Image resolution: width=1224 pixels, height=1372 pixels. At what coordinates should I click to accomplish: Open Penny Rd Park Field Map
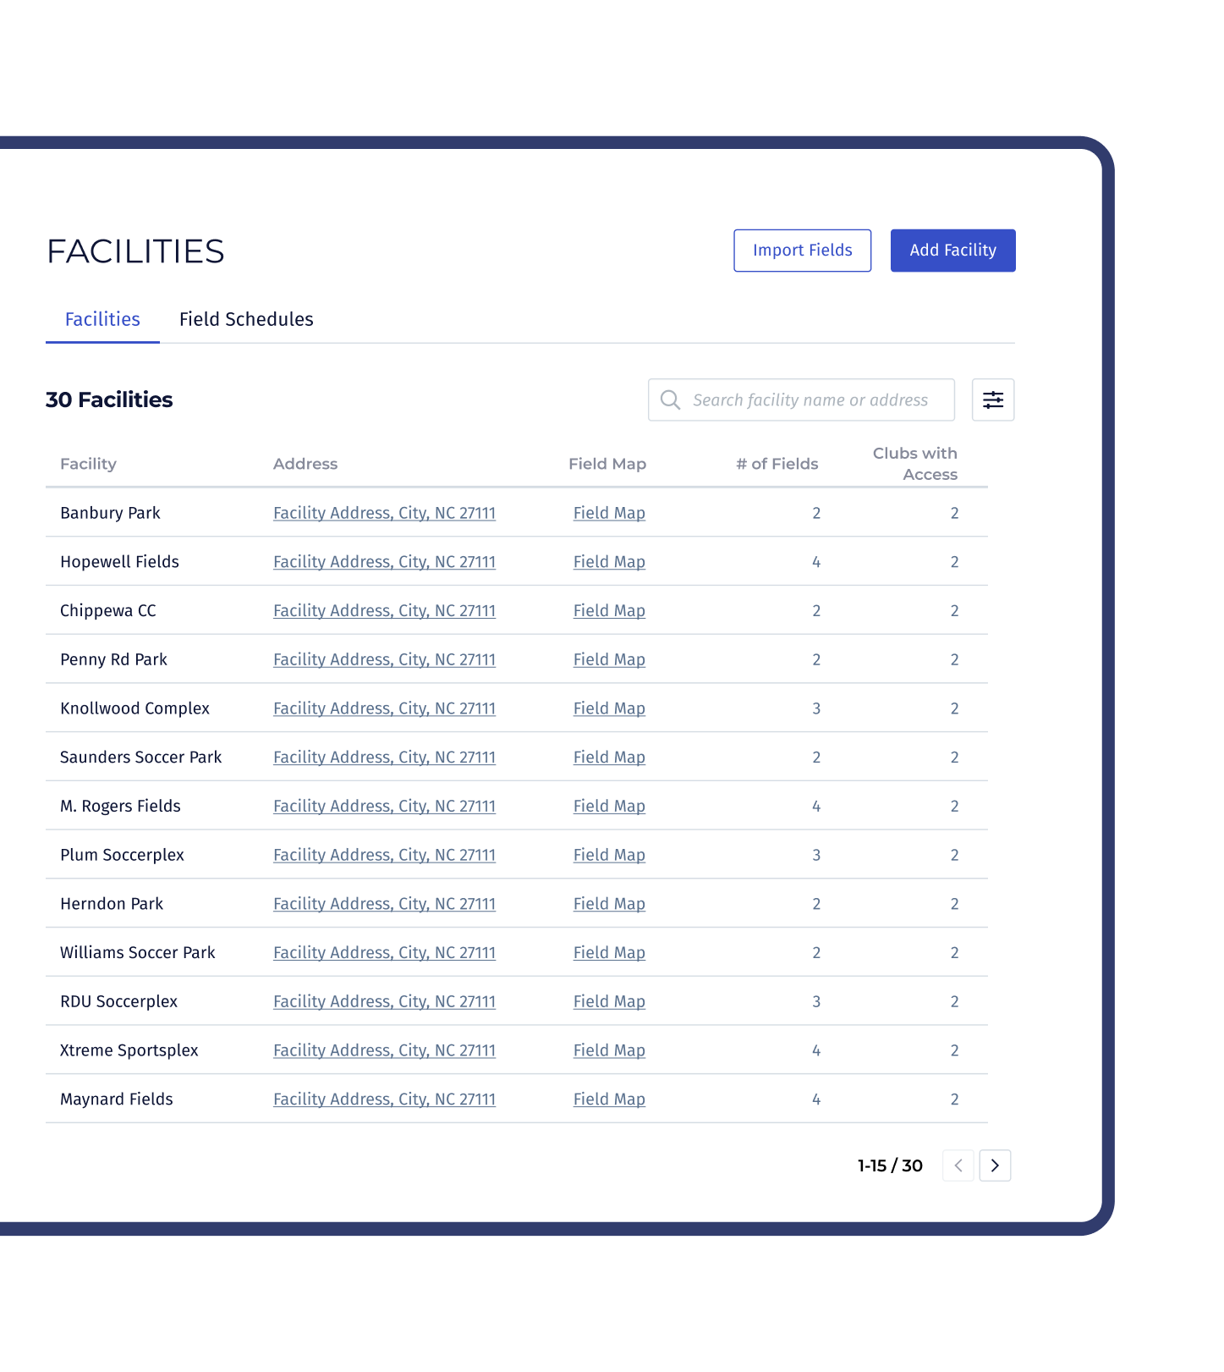(x=609, y=659)
